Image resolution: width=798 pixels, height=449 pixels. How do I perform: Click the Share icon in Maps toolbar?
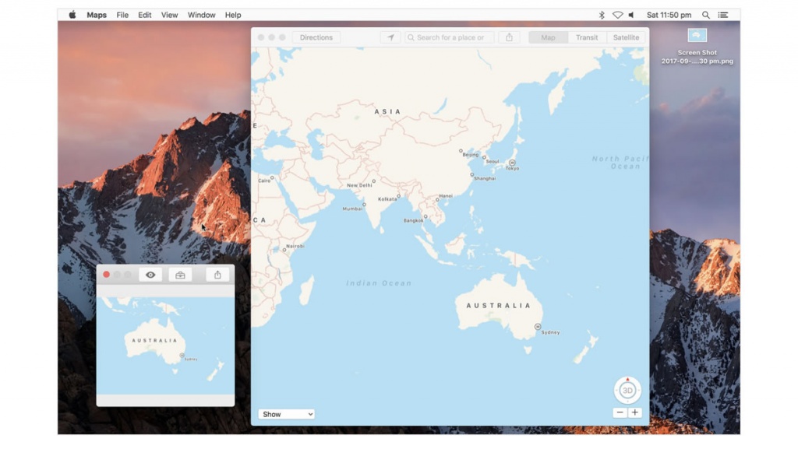point(509,37)
